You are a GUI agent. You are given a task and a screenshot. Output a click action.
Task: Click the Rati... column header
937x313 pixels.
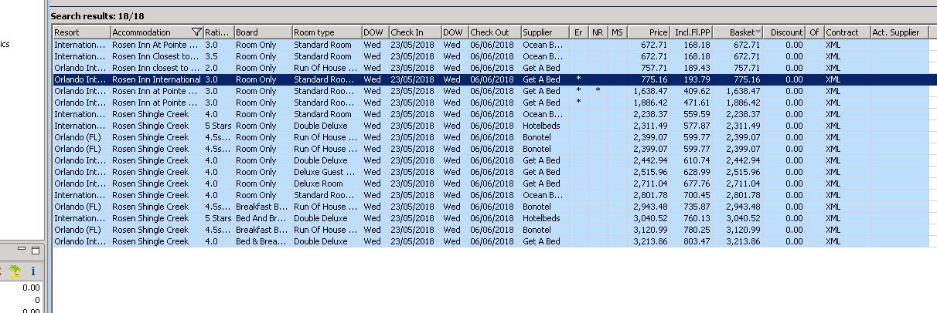pyautogui.click(x=218, y=32)
